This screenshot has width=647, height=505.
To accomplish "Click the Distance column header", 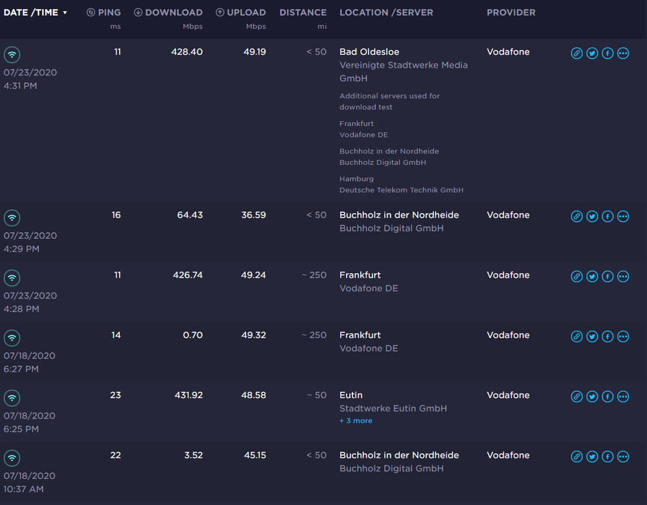I will 302,12.
